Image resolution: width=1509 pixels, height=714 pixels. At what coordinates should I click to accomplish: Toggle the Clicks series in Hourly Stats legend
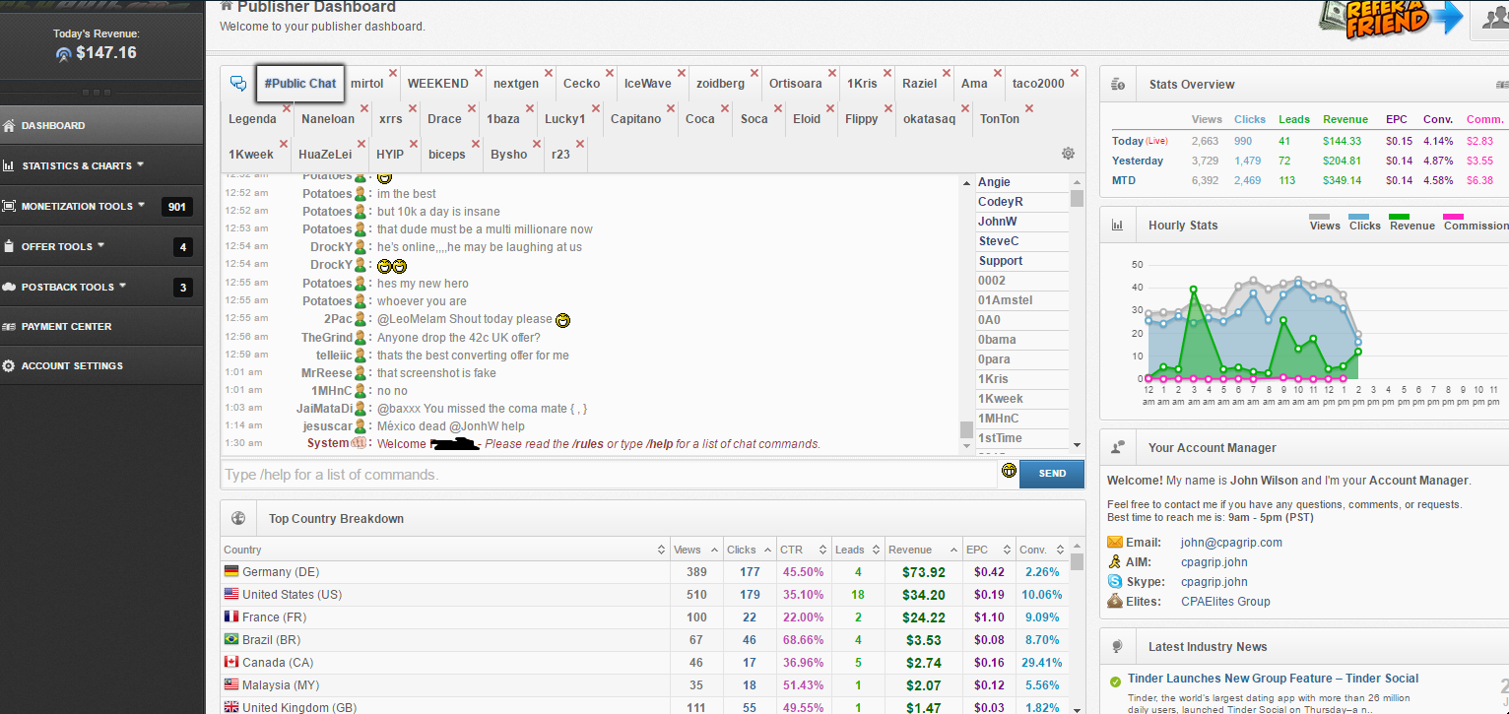pos(1364,223)
